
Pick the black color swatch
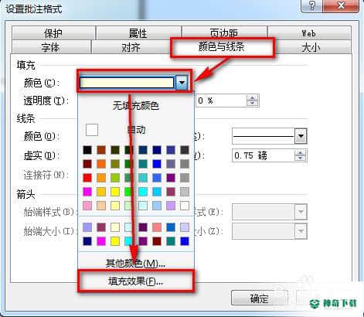tap(87, 150)
